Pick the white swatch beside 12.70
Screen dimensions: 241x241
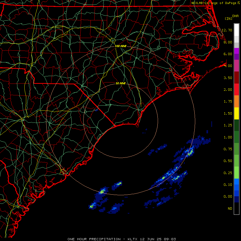point(236,30)
